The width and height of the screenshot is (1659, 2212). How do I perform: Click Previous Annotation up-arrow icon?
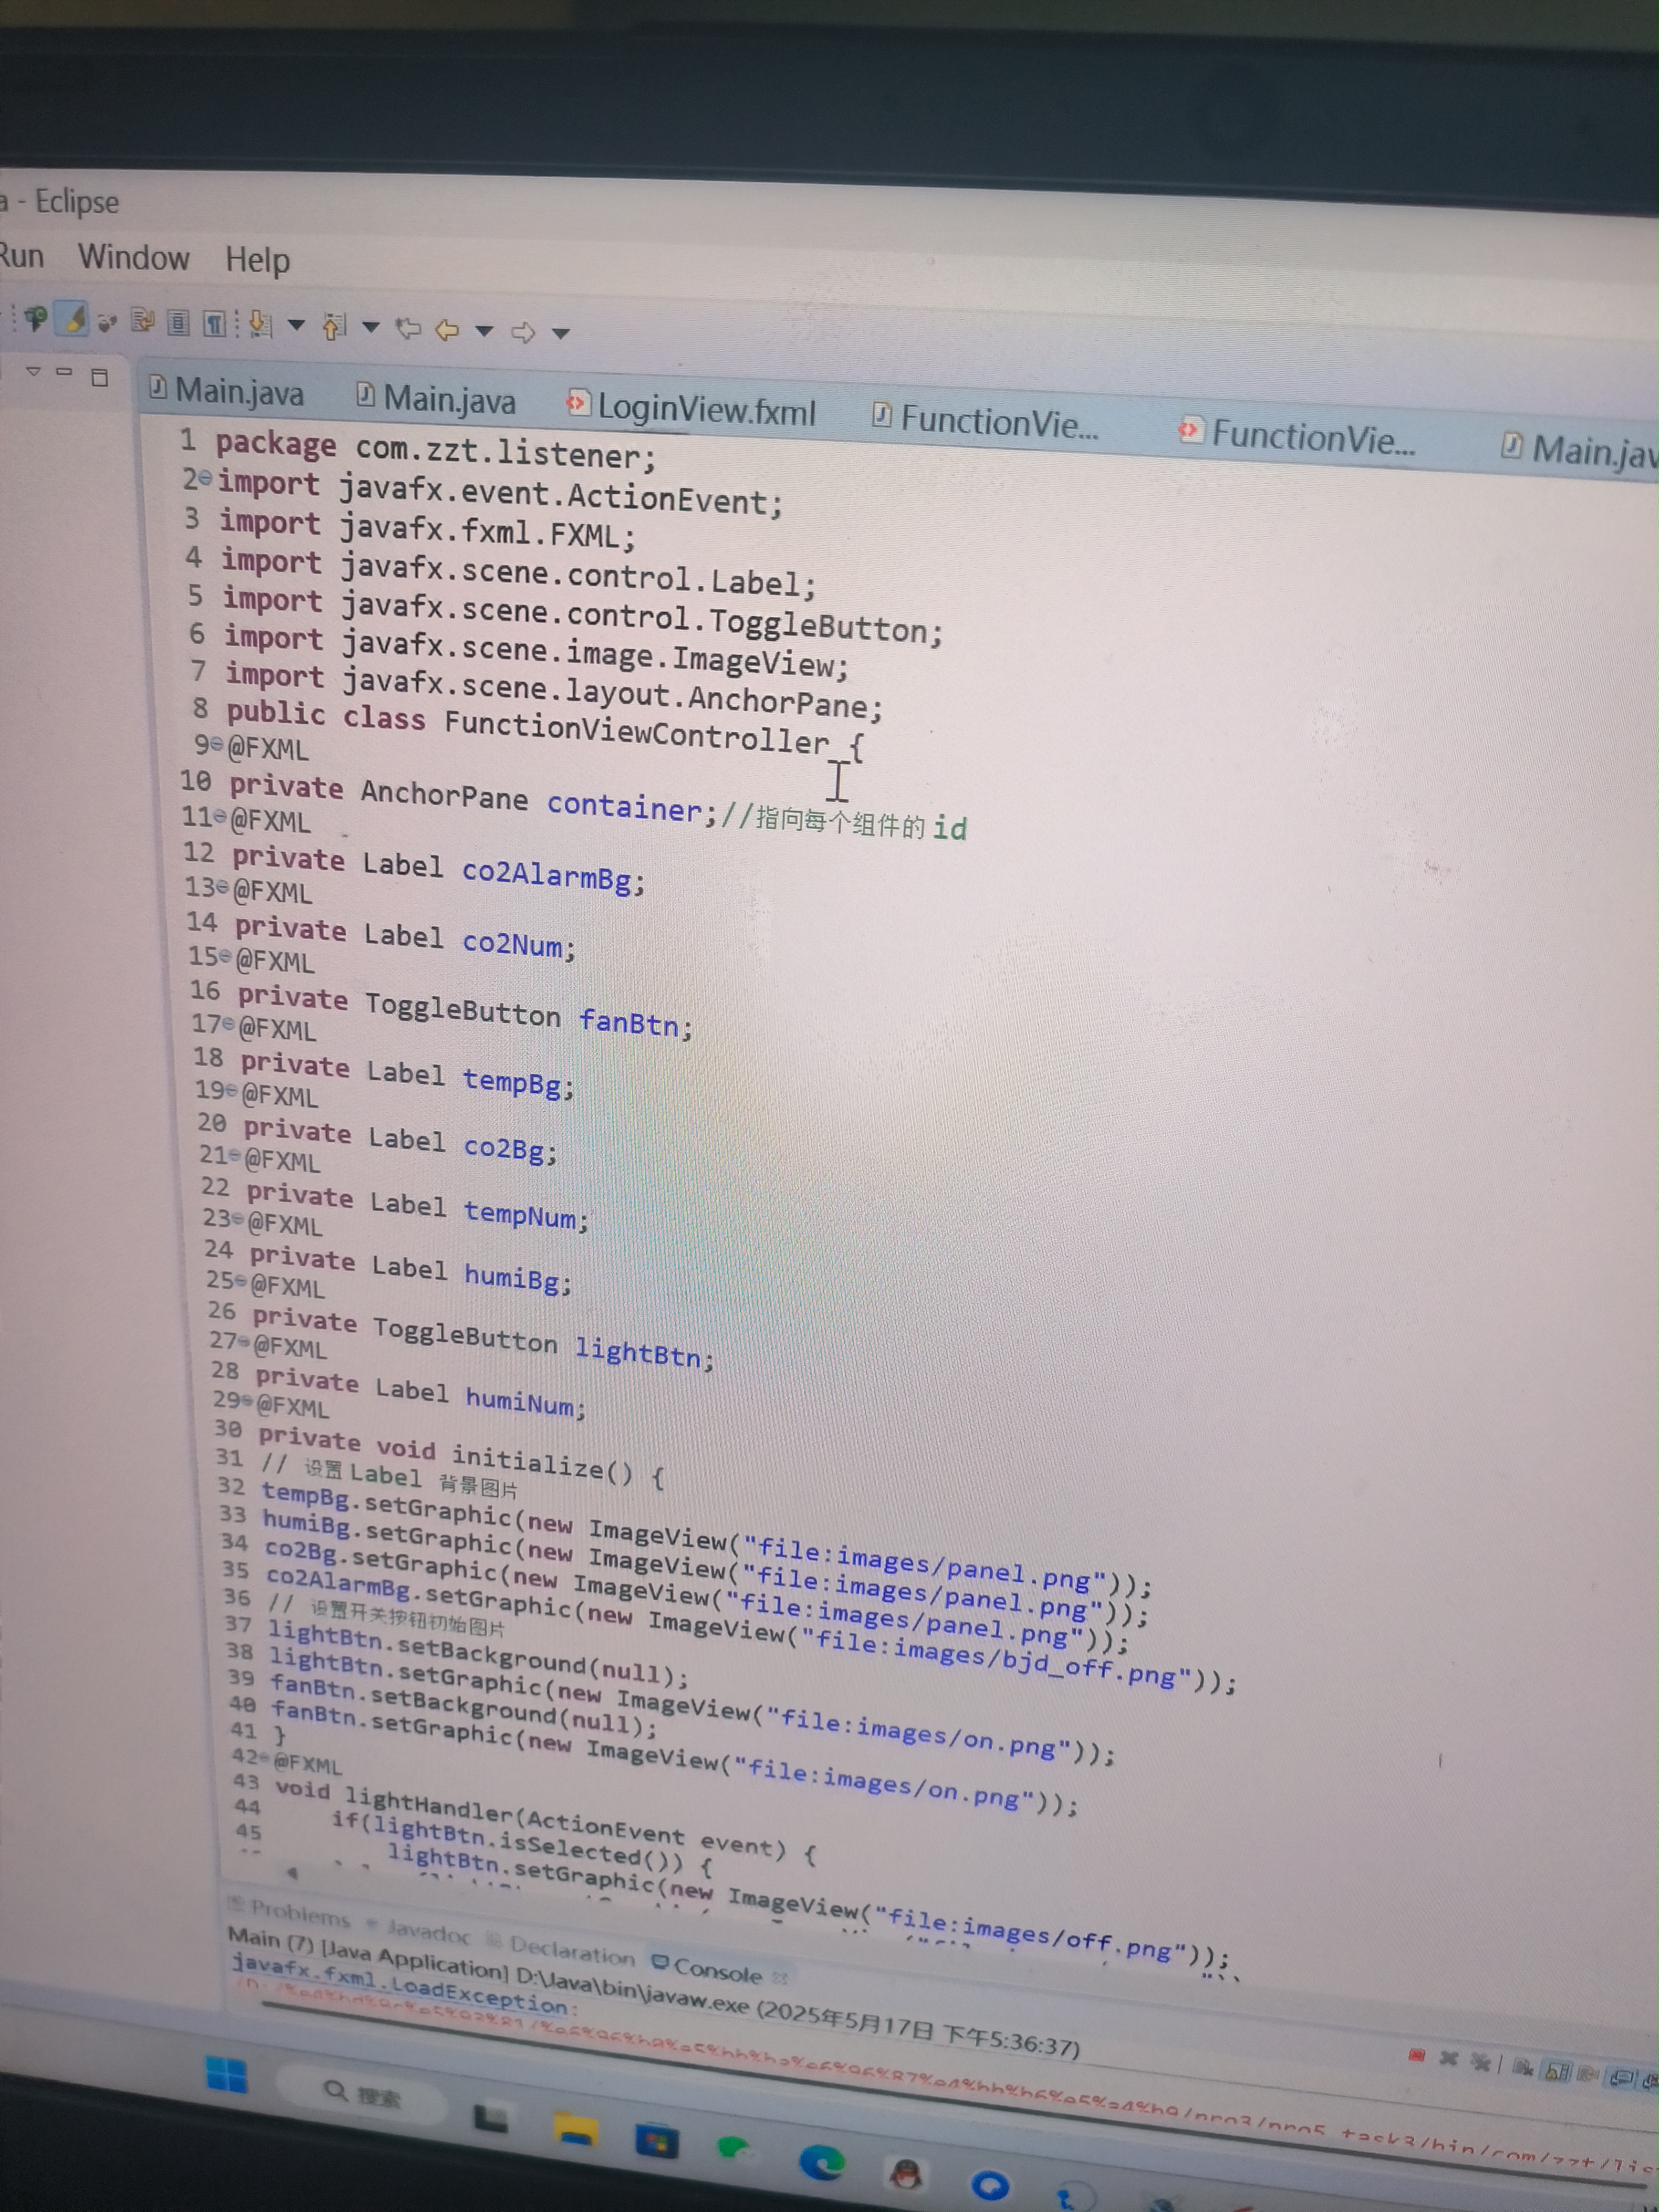334,325
